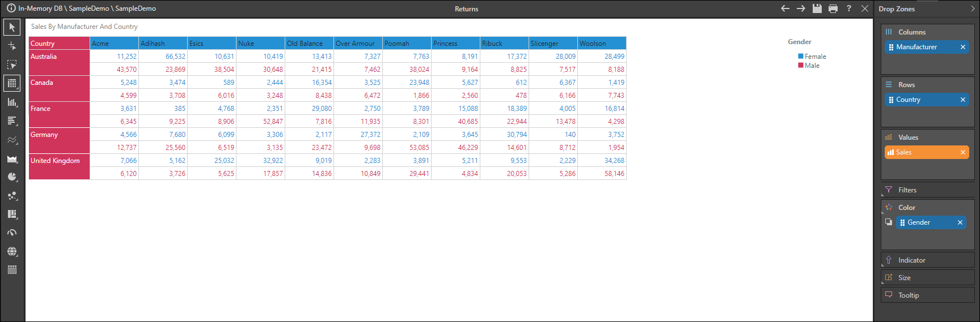Expand the Size drop zone
Viewport: 980px width, 322px height.
coord(927,278)
